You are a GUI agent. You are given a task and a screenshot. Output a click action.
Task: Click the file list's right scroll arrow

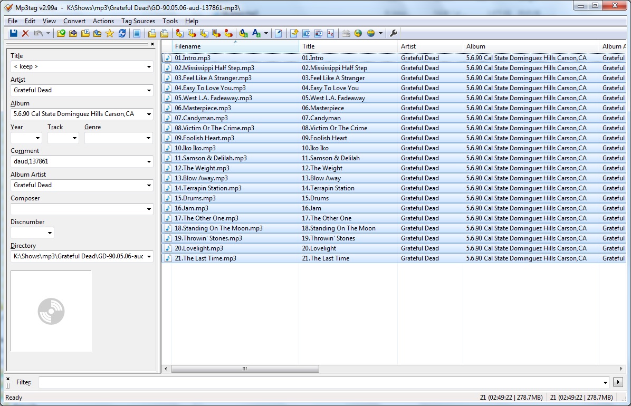621,369
